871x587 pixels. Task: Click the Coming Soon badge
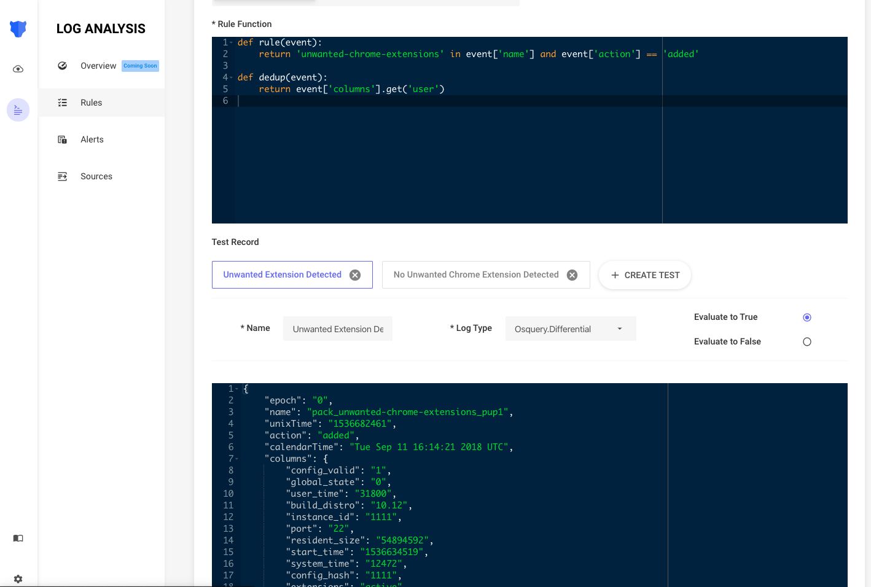140,66
